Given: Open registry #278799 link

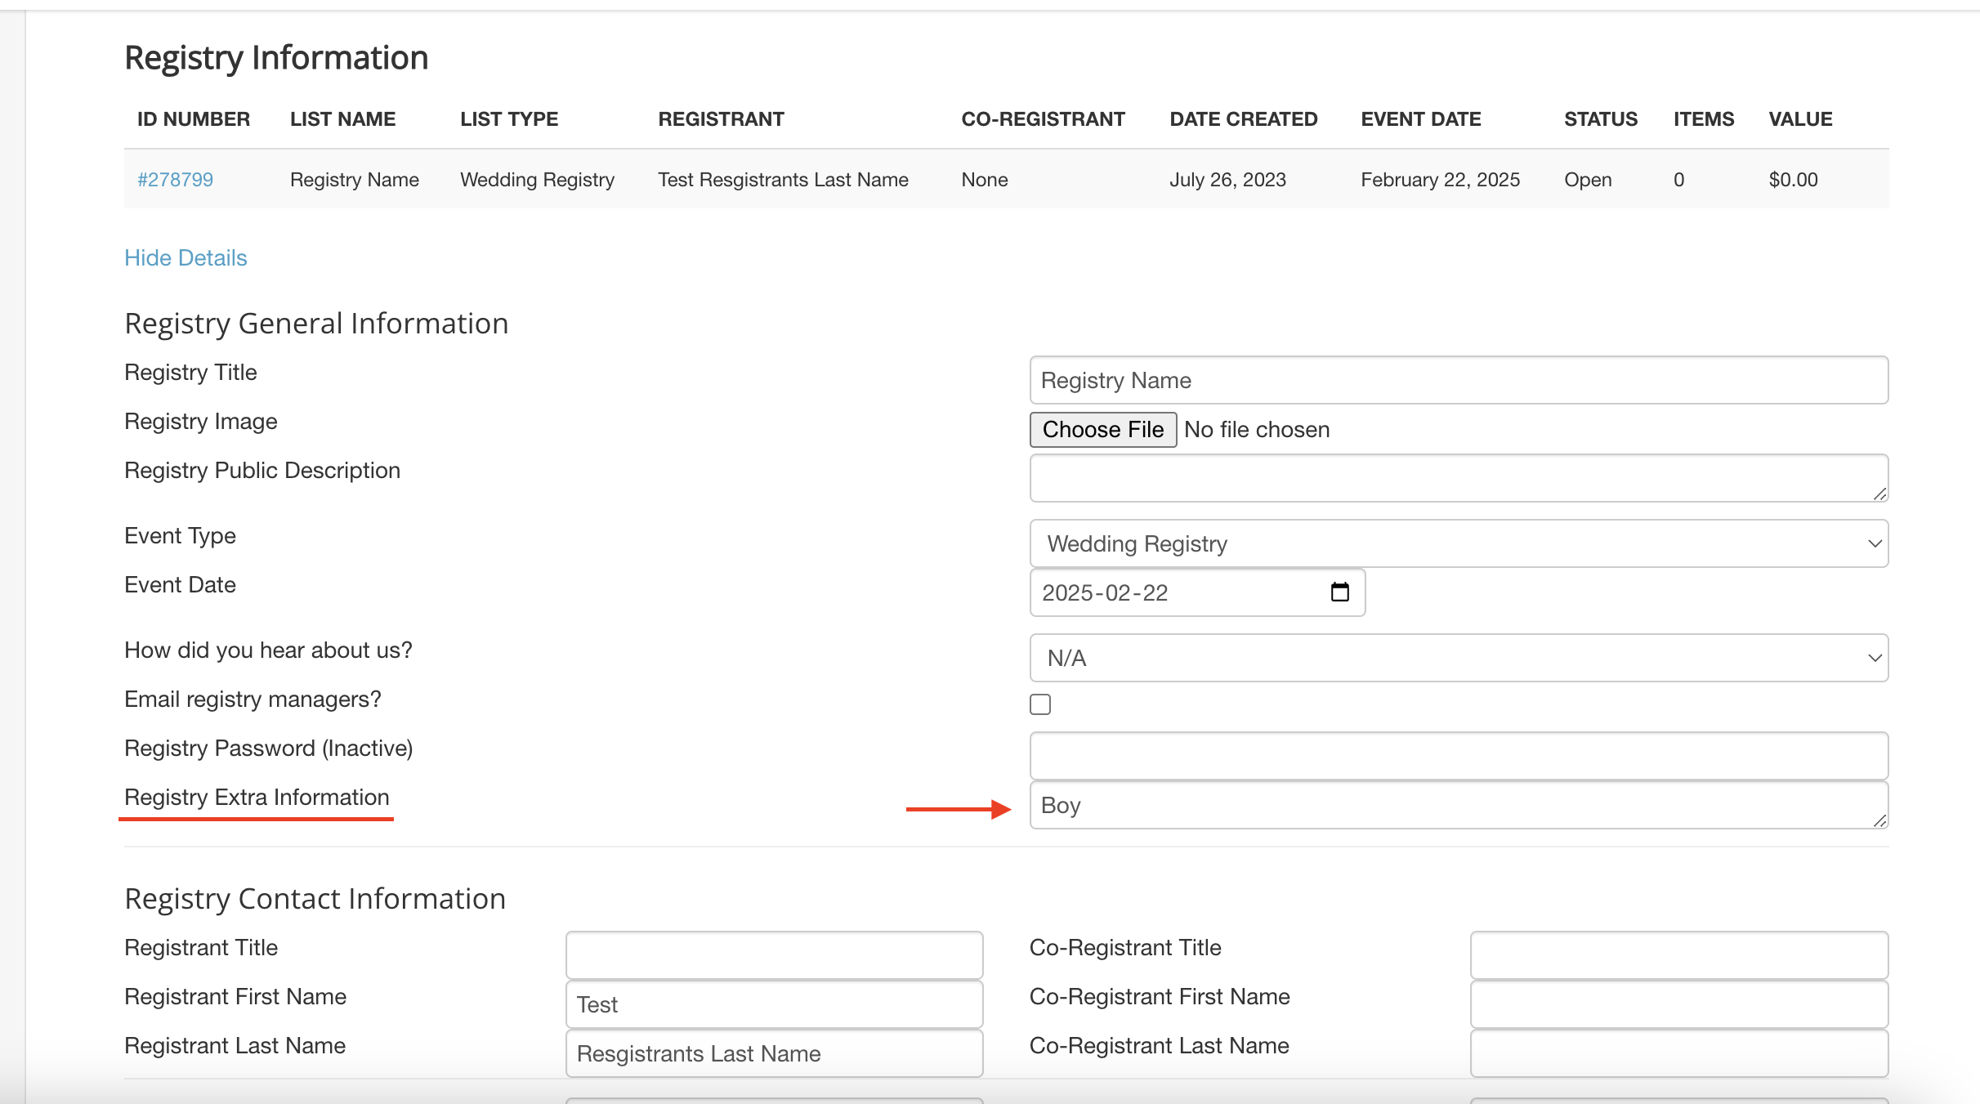Looking at the screenshot, I should coord(174,179).
